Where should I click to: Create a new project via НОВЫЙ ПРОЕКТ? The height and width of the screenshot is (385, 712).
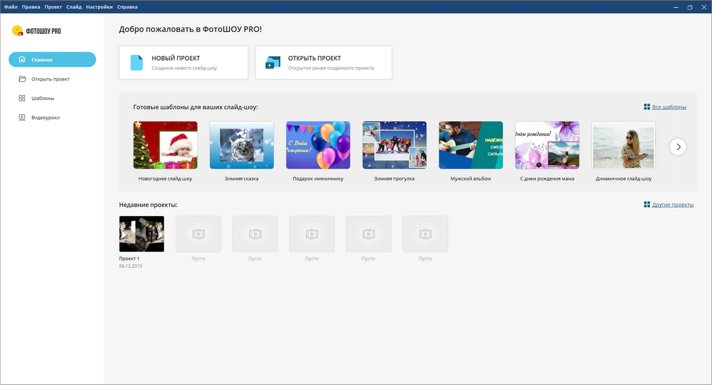(x=184, y=63)
